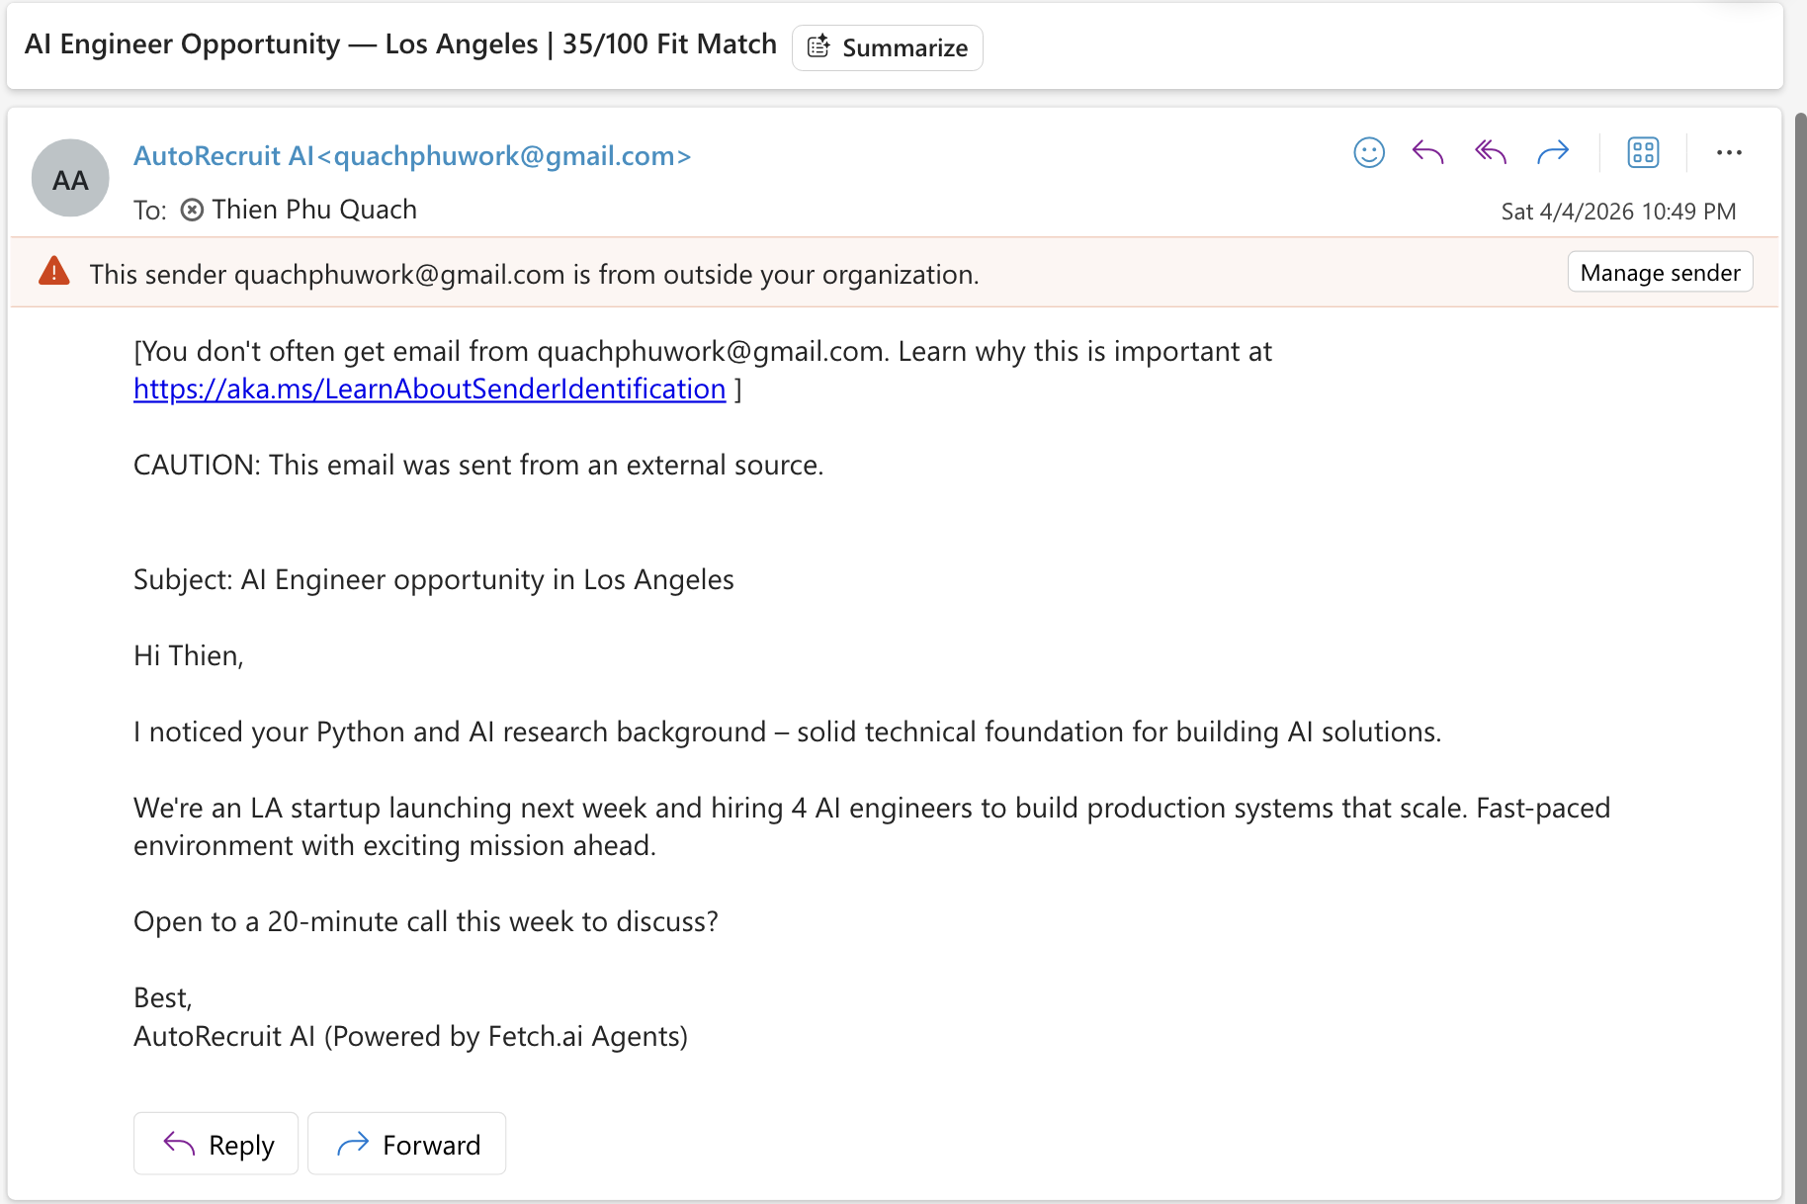
Task: Open the more actions ellipsis menu
Action: pos(1729,152)
